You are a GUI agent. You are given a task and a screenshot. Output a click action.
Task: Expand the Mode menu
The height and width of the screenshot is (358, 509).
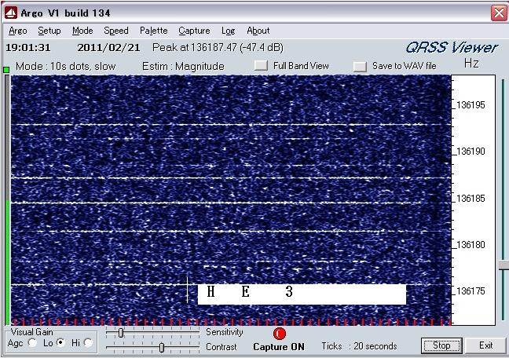[x=82, y=31]
